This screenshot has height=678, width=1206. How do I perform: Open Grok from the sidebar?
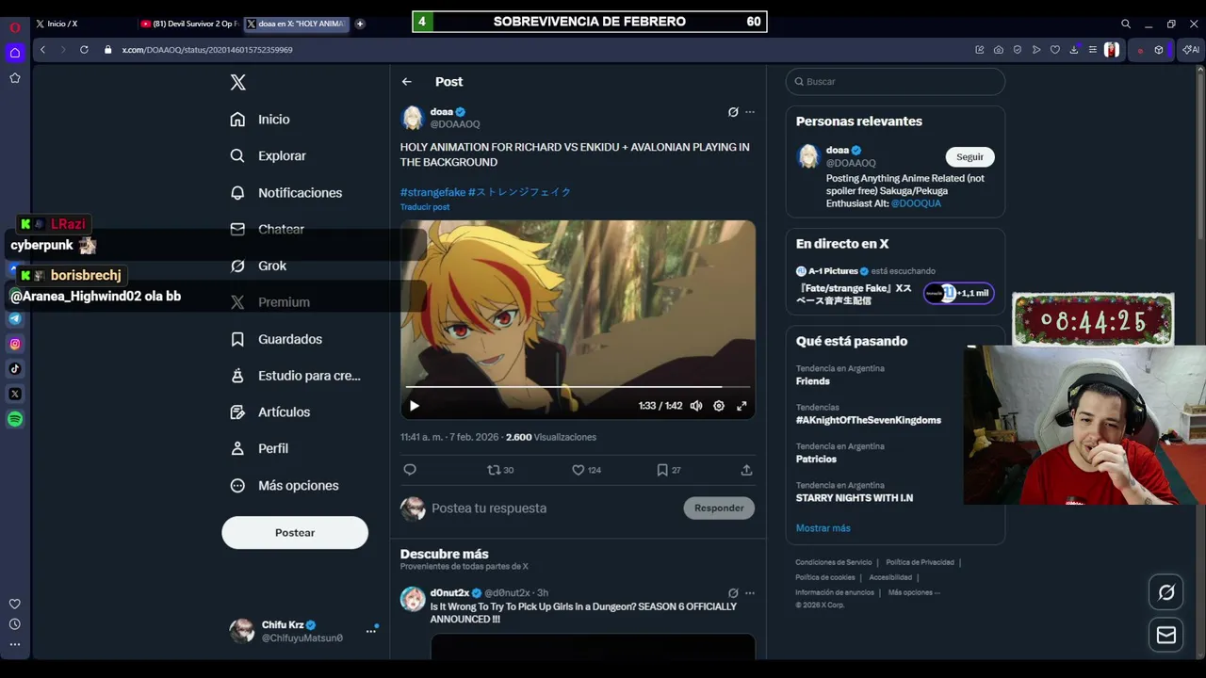click(258, 266)
